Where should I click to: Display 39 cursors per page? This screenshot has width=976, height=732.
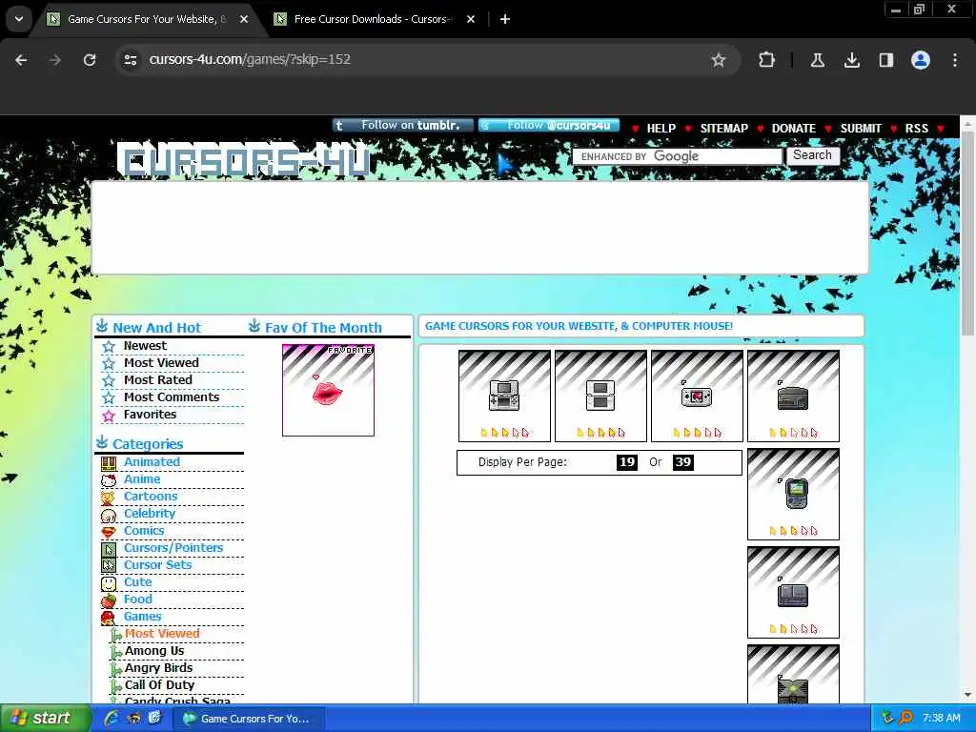coord(682,462)
